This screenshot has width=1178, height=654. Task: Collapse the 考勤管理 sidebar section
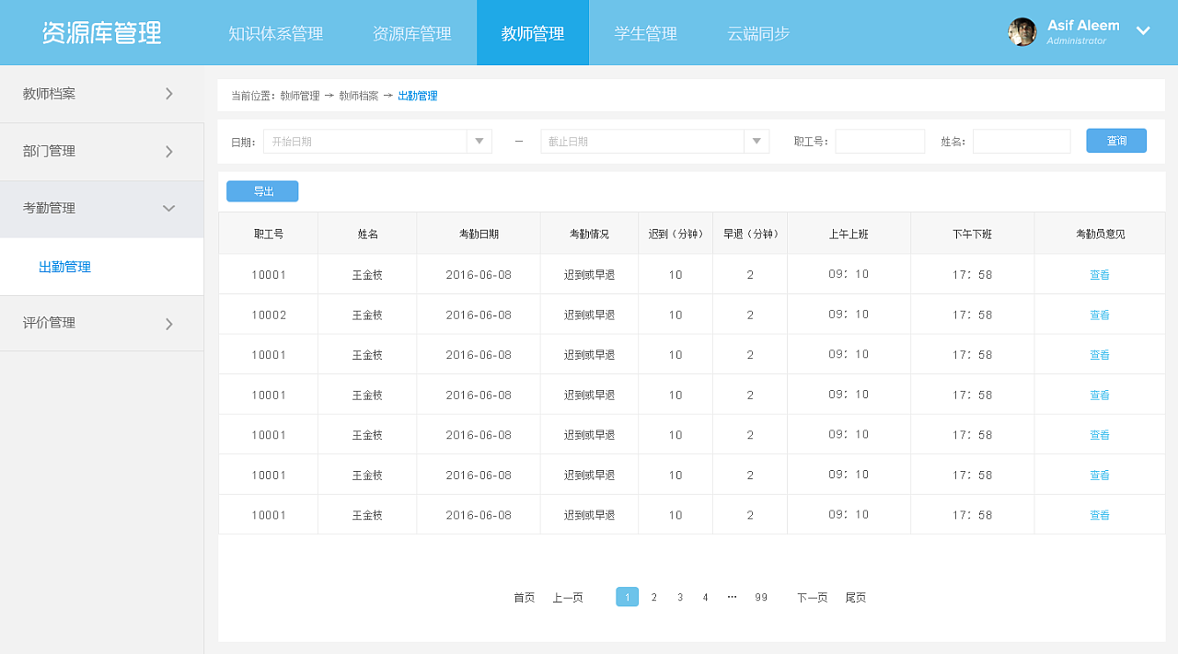pos(101,209)
